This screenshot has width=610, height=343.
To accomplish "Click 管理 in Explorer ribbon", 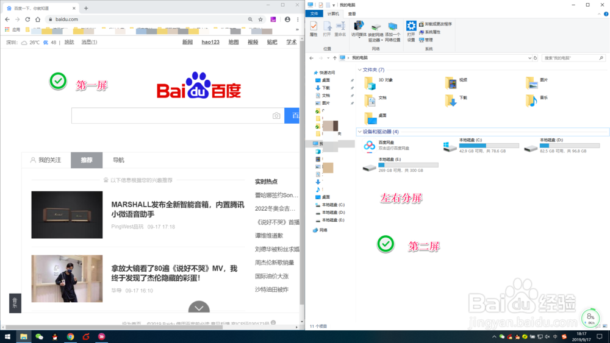I will pos(426,40).
